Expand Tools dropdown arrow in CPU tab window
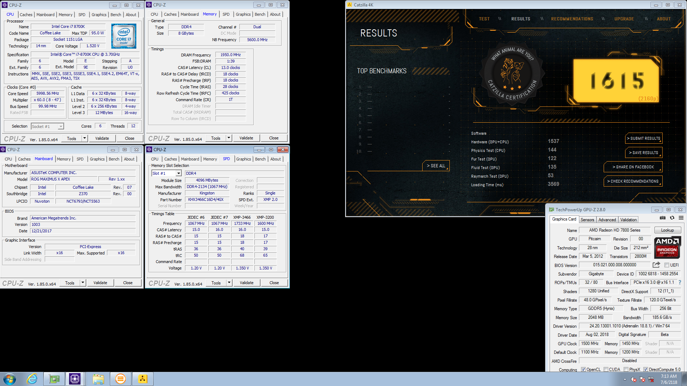Image resolution: width=687 pixels, height=386 pixels. point(84,138)
